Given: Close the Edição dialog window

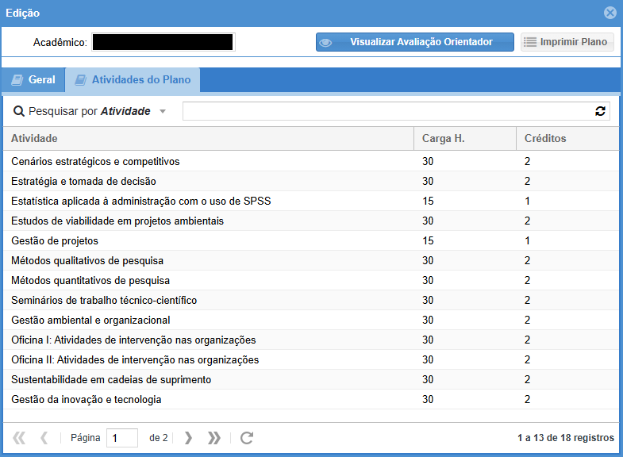Looking at the screenshot, I should click(x=610, y=13).
